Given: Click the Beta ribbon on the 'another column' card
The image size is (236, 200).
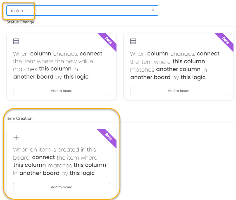Looking at the screenshot, I should point(225,41).
